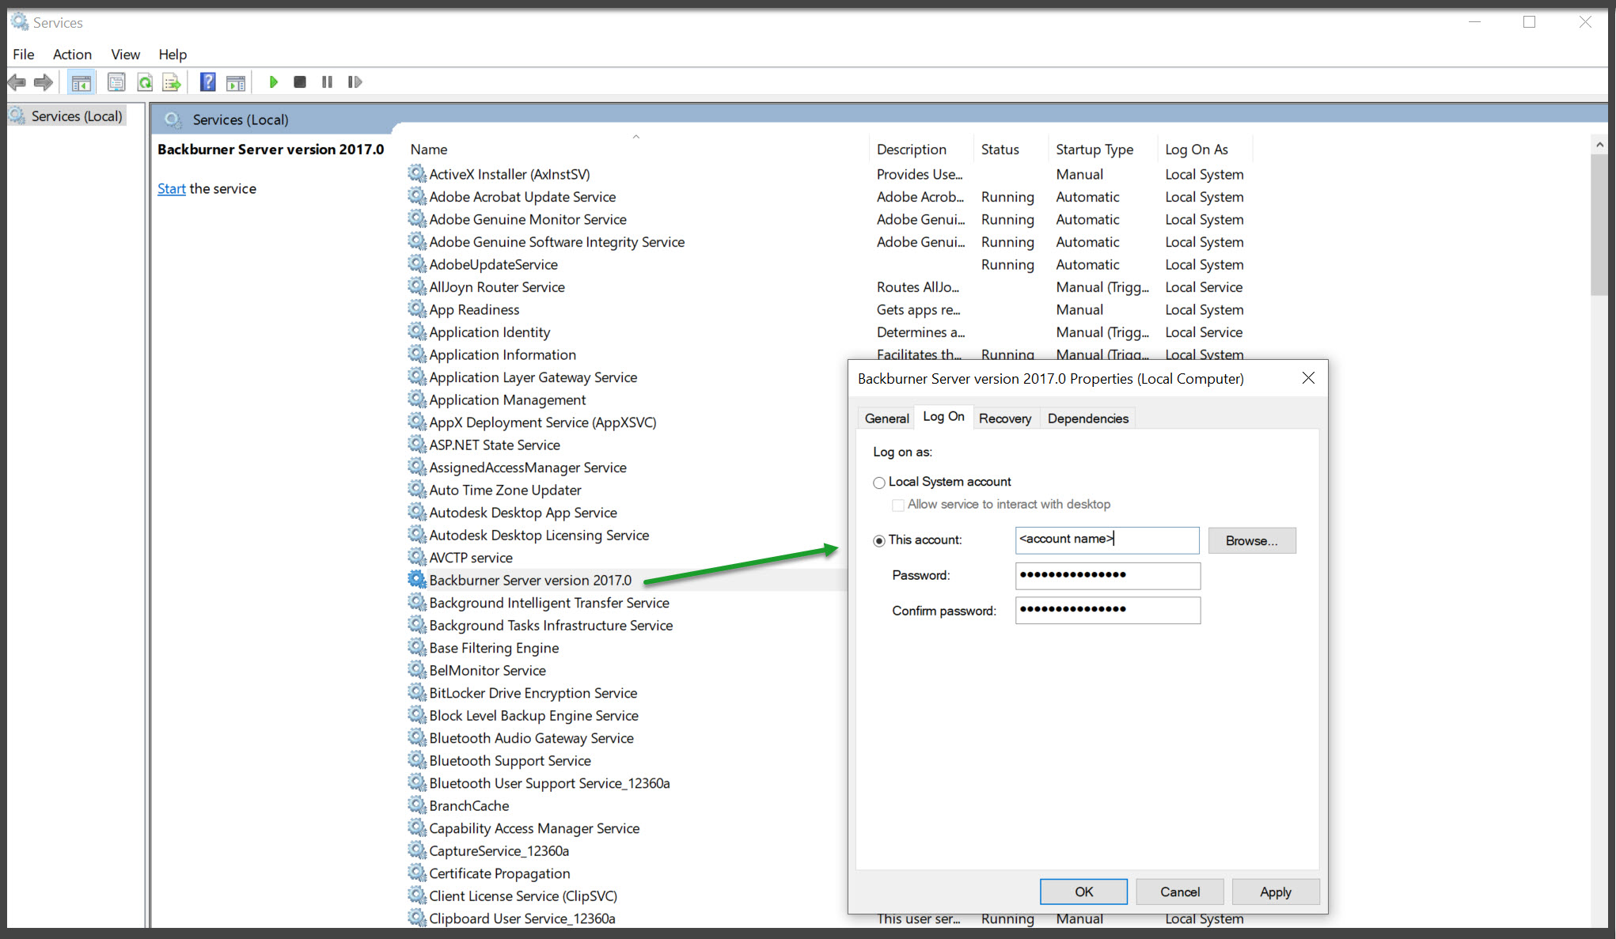Click Cancel in the properties dialog
Screen dimensions: 1616x939
click(x=1180, y=892)
